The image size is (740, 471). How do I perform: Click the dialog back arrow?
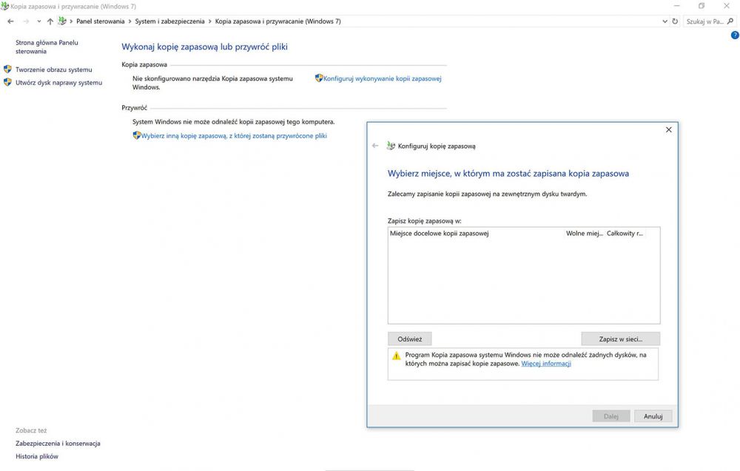(375, 146)
